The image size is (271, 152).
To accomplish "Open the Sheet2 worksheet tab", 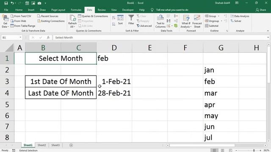I will [x=42, y=145].
